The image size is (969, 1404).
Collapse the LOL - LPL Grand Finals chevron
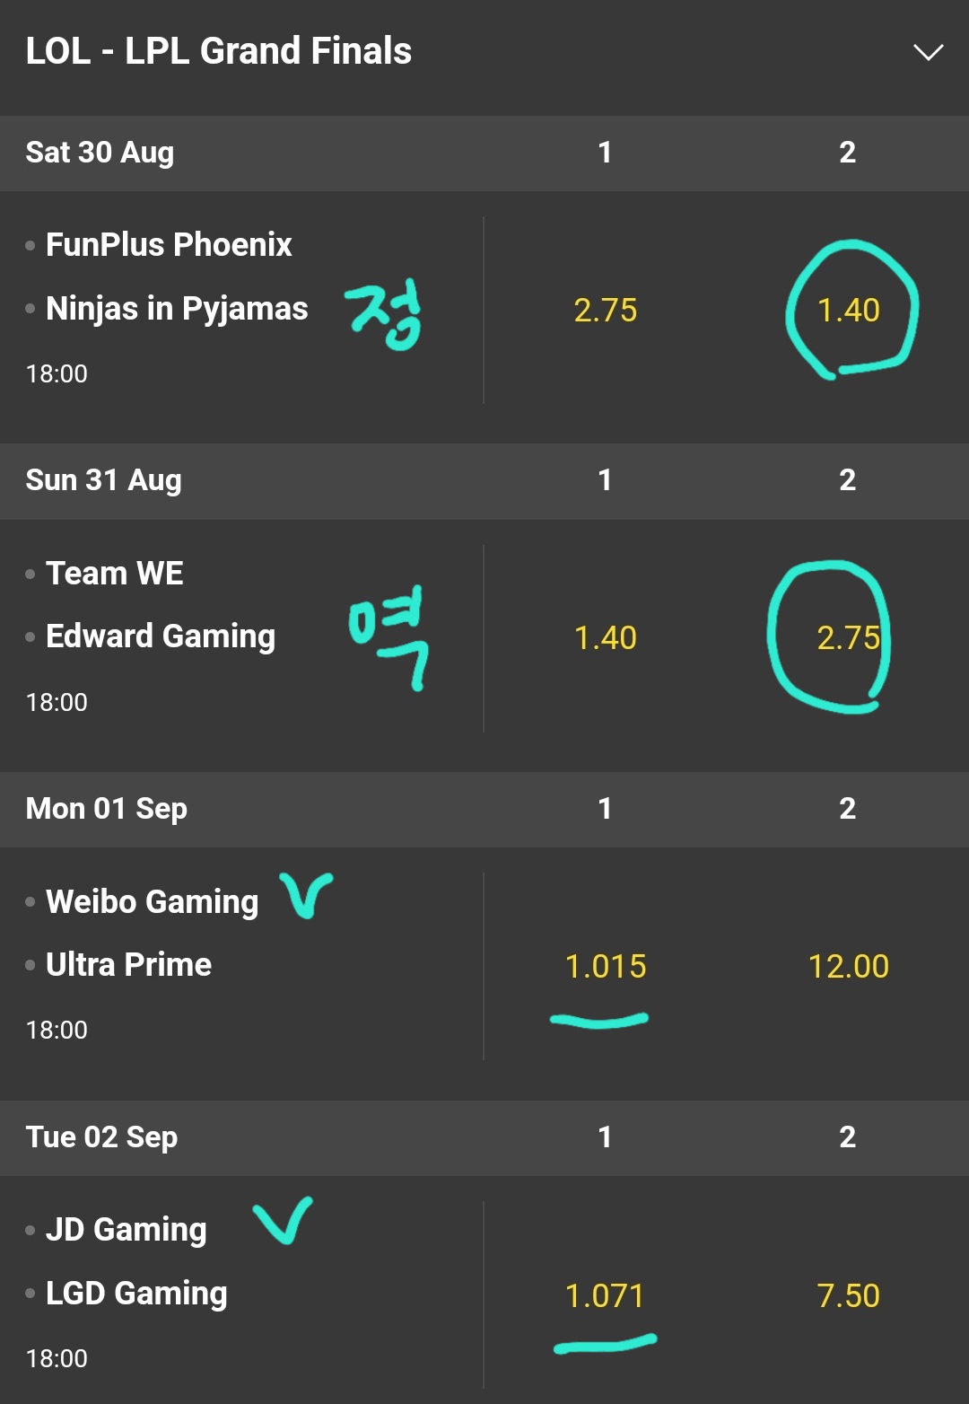pyautogui.click(x=928, y=52)
